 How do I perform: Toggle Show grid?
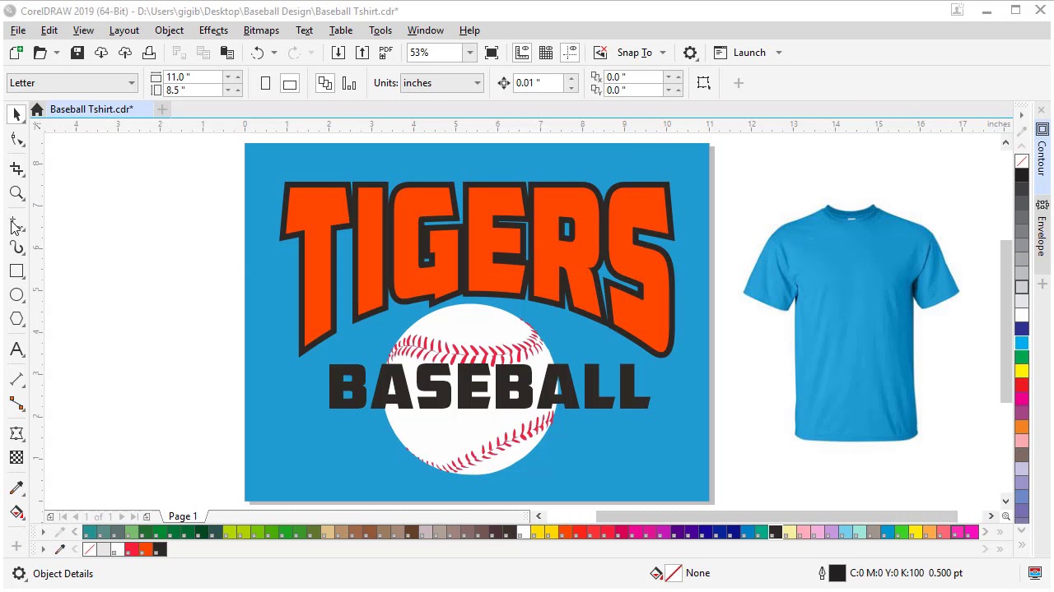click(x=546, y=53)
